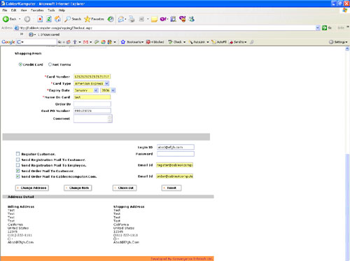Screen dimensions: 350x261
Task: Open the File menu
Action: pyautogui.click(x=5, y=10)
